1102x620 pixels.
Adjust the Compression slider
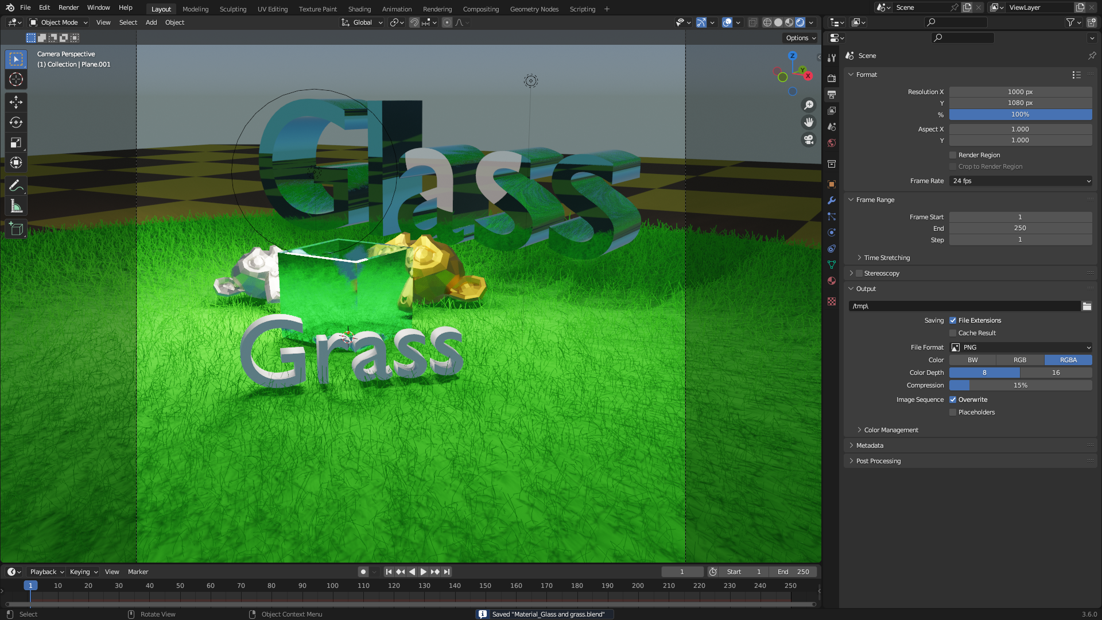(1020, 385)
